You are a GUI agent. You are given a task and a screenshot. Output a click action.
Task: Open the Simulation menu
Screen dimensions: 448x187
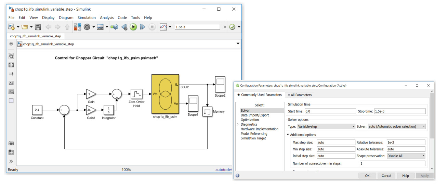point(87,17)
